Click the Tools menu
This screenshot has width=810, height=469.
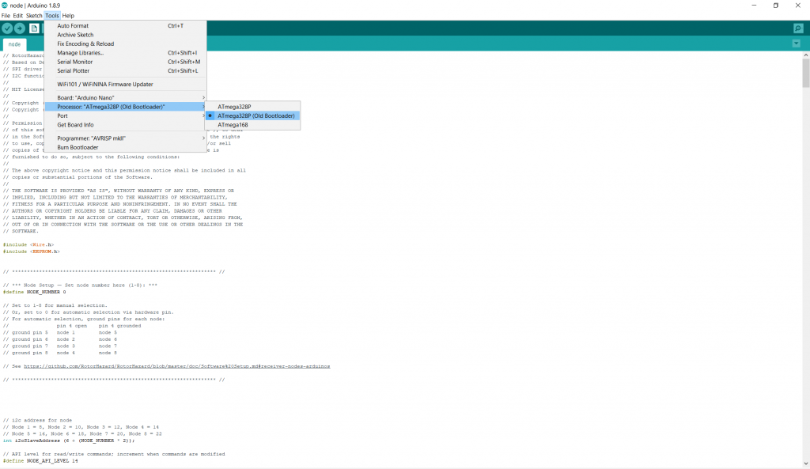tap(51, 16)
